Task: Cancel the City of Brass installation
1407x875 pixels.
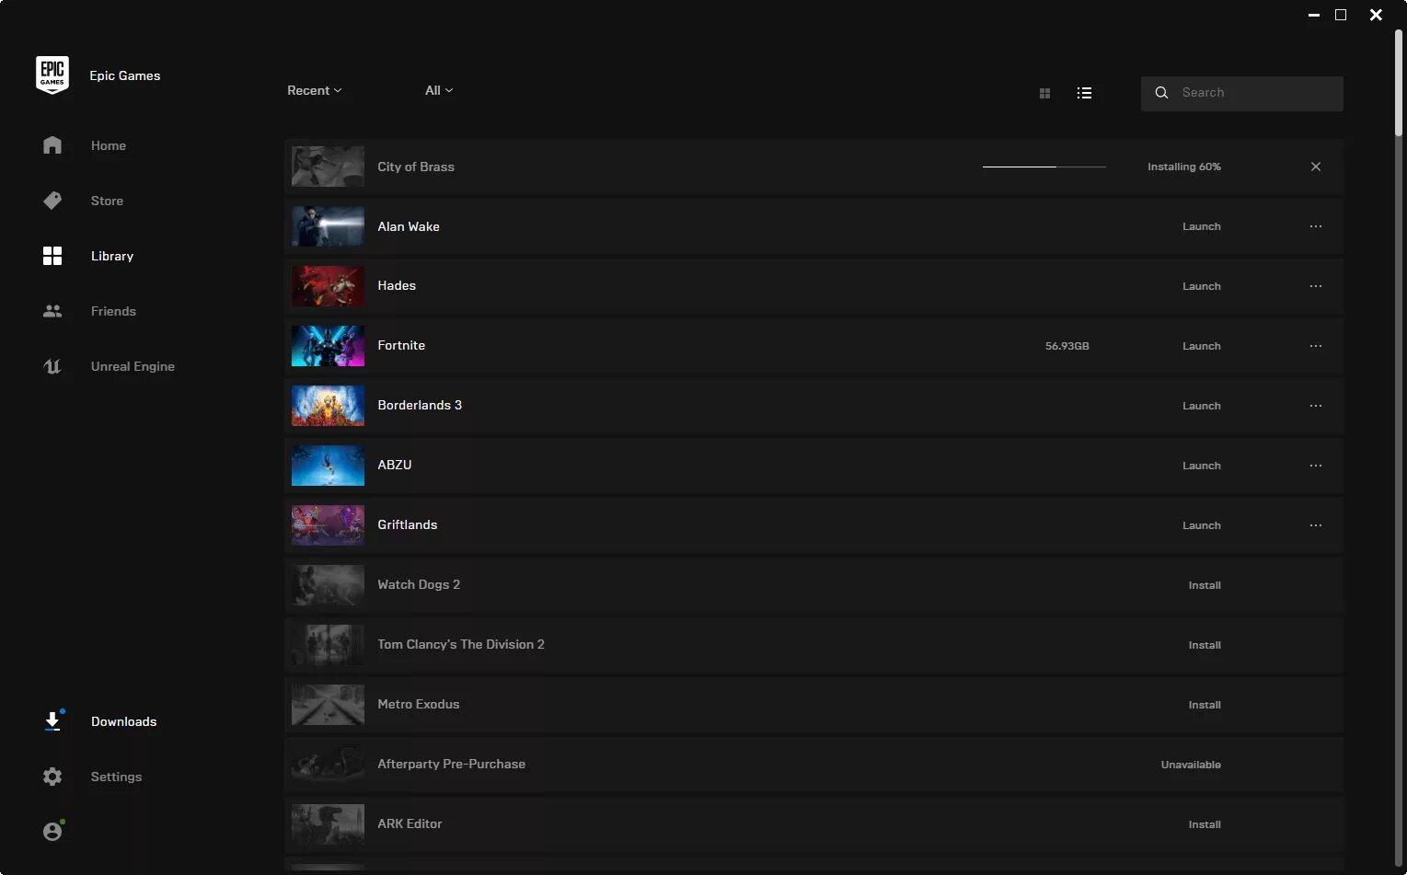Action: 1316,167
